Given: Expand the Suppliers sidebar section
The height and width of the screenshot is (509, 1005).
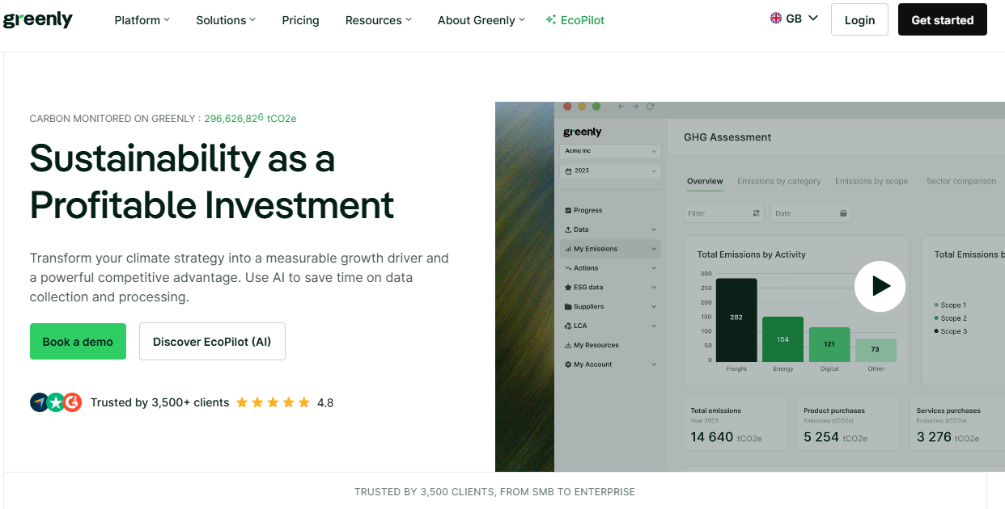Looking at the screenshot, I should click(x=610, y=306).
